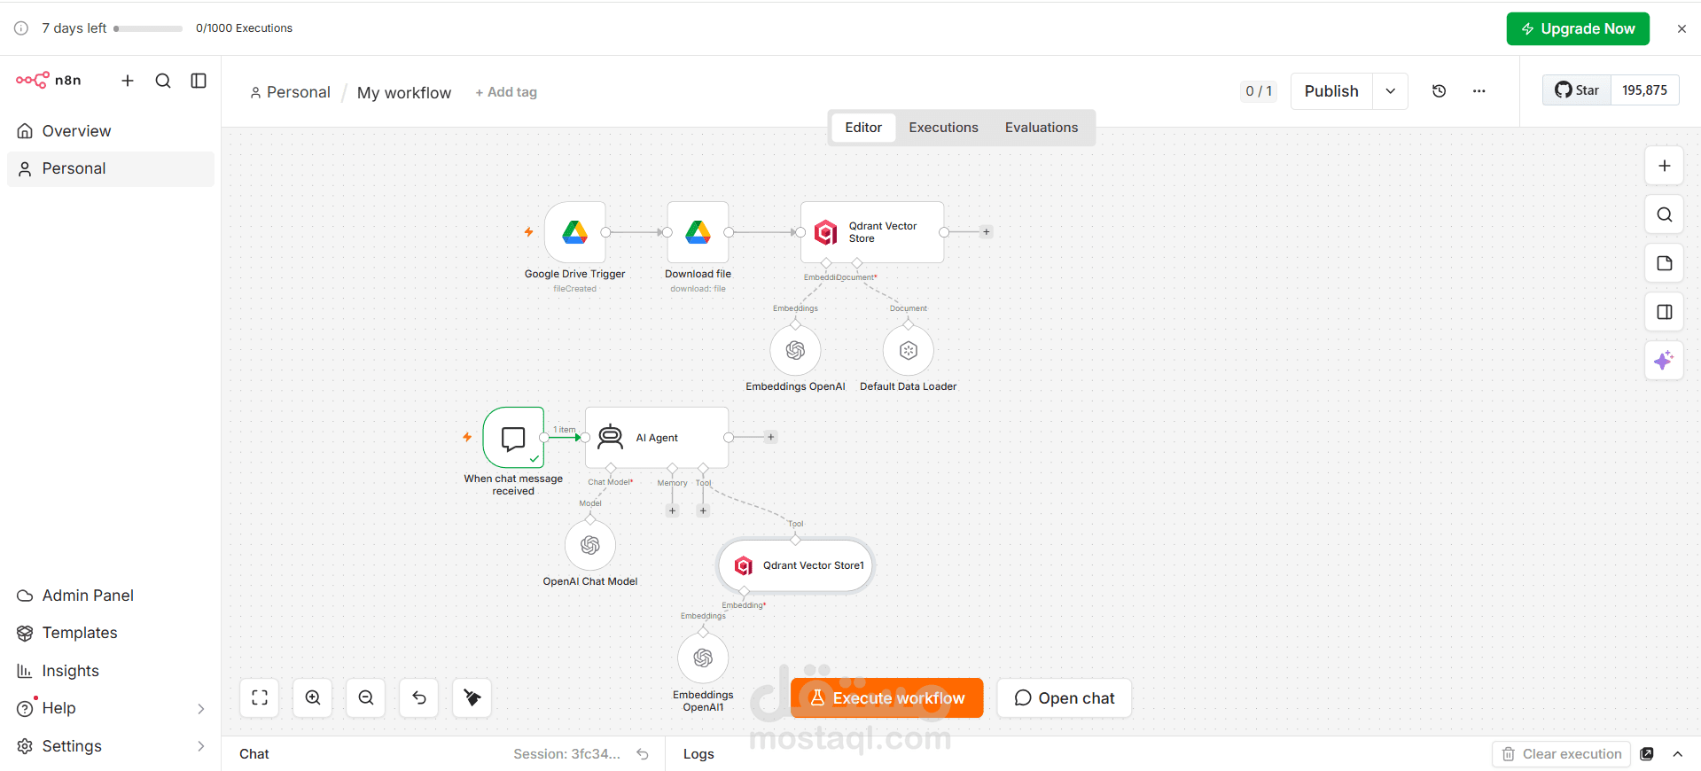This screenshot has width=1701, height=771.
Task: Click the Upgrade Now button
Action: tap(1578, 28)
